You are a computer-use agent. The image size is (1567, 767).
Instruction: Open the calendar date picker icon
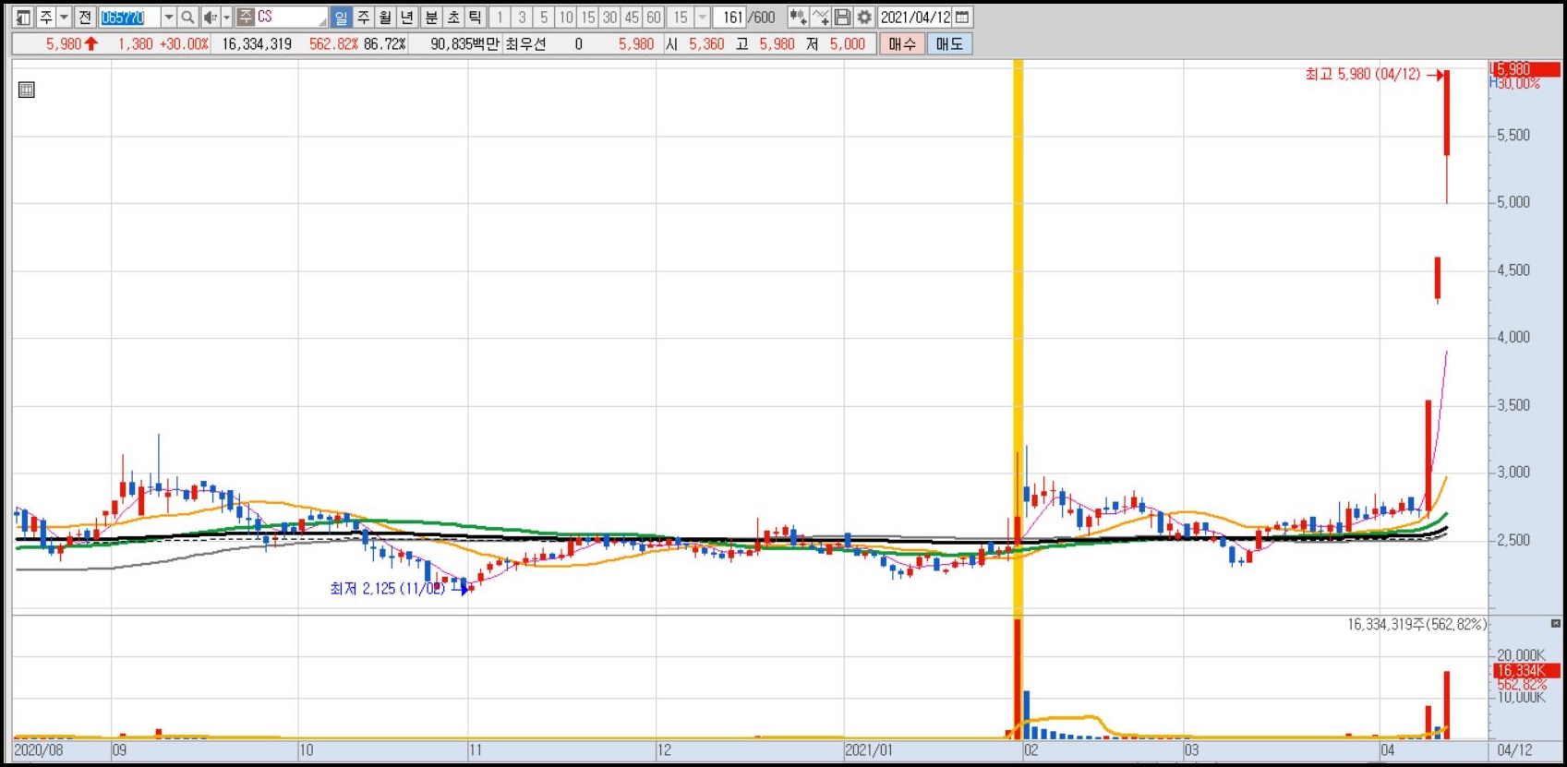tap(962, 18)
